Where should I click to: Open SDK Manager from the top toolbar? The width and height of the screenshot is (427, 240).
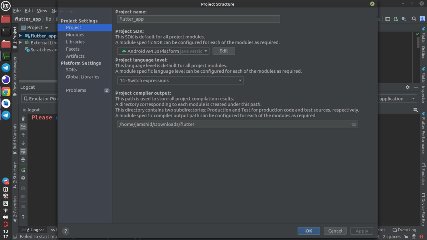[404, 19]
